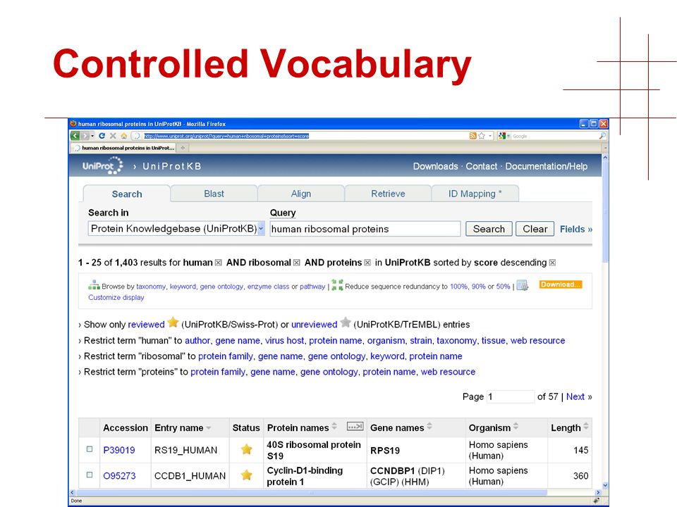Click the Customize display link
This screenshot has width=677, height=507.
coord(116,297)
